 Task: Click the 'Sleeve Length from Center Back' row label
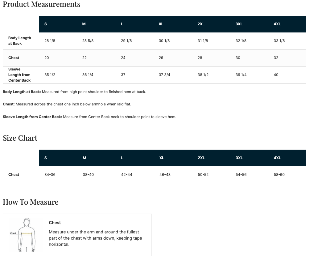[19, 75]
